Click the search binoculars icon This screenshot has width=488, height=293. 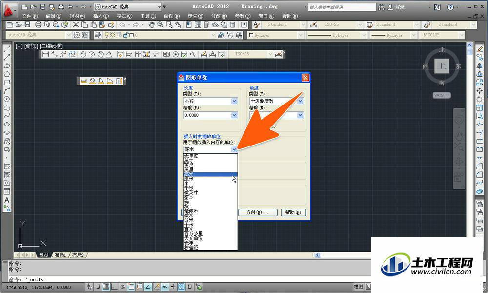tap(381, 7)
